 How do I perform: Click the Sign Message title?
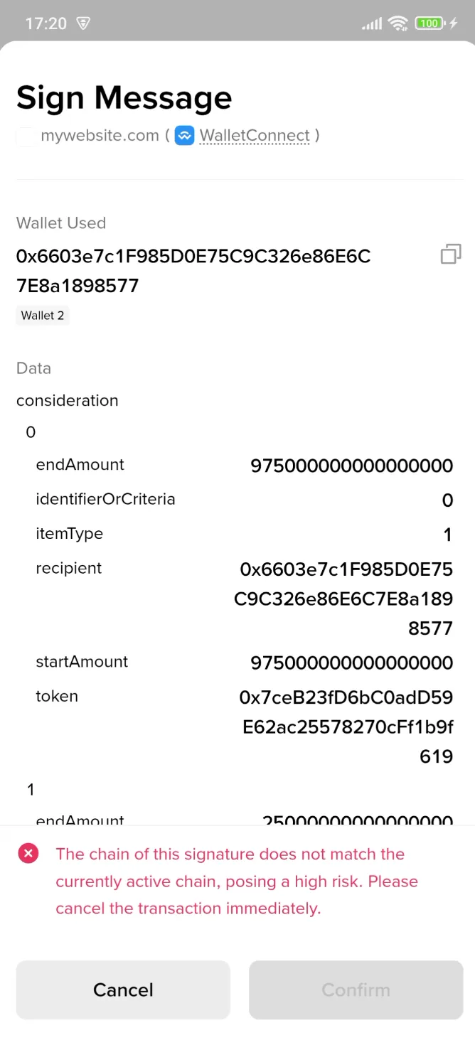click(124, 97)
